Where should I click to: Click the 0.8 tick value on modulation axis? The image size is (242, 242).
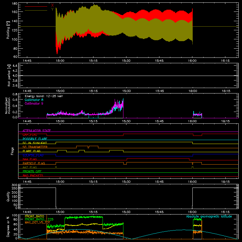pos(15,94)
